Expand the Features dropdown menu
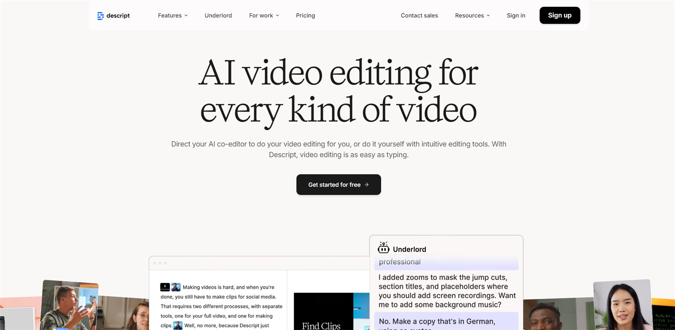Screen dimensions: 675x330 (173, 15)
